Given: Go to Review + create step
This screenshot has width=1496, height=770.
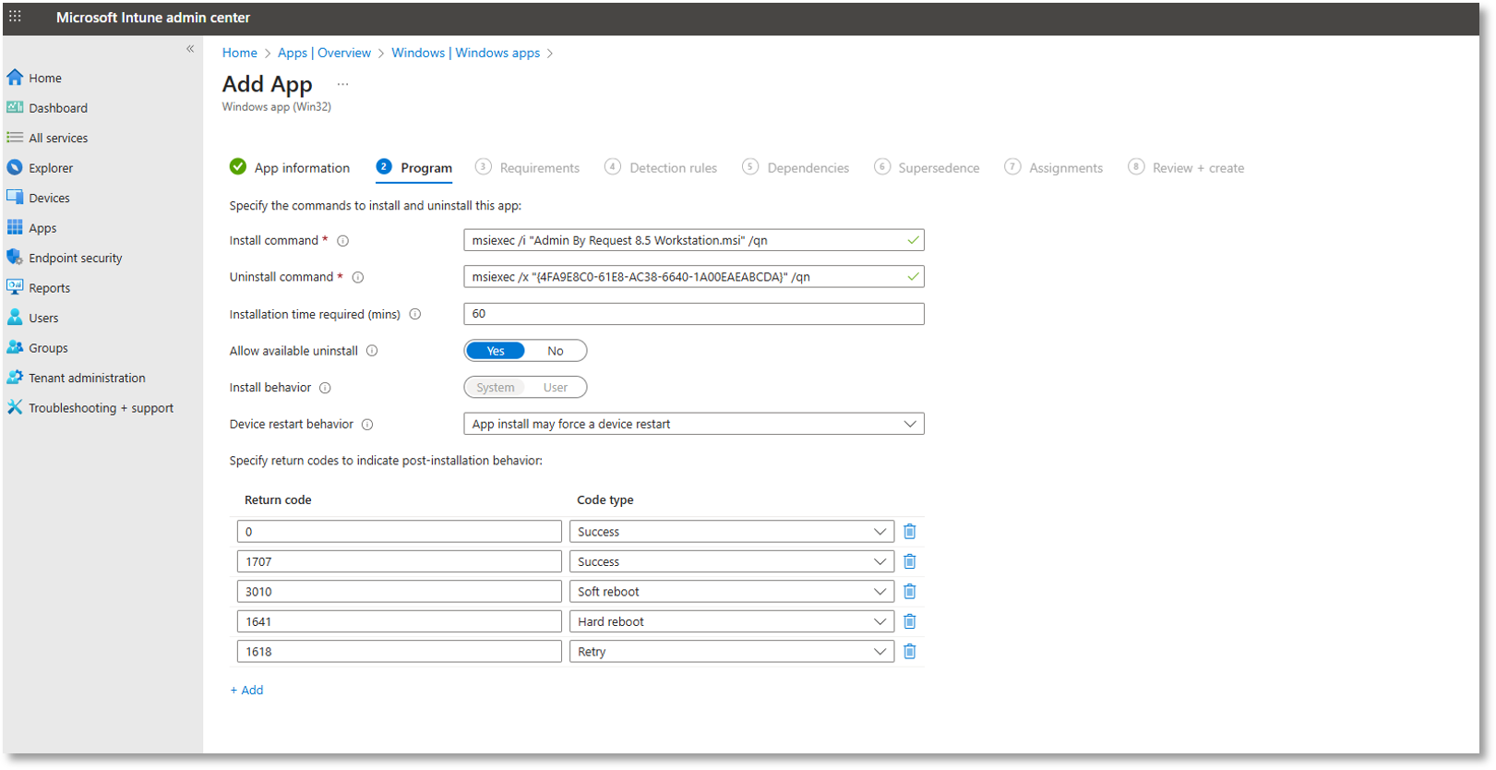Looking at the screenshot, I should [x=1187, y=167].
